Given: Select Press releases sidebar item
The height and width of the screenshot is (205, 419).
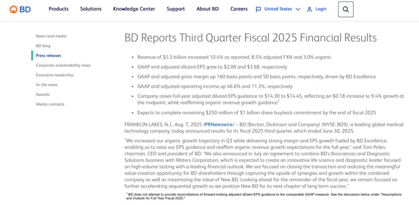Looking at the screenshot, I should pyautogui.click(x=48, y=56).
